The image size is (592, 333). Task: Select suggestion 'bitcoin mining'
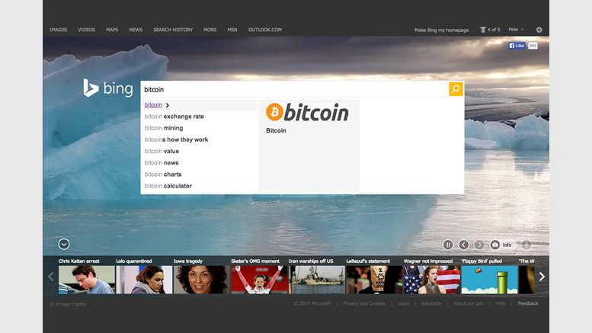(164, 128)
